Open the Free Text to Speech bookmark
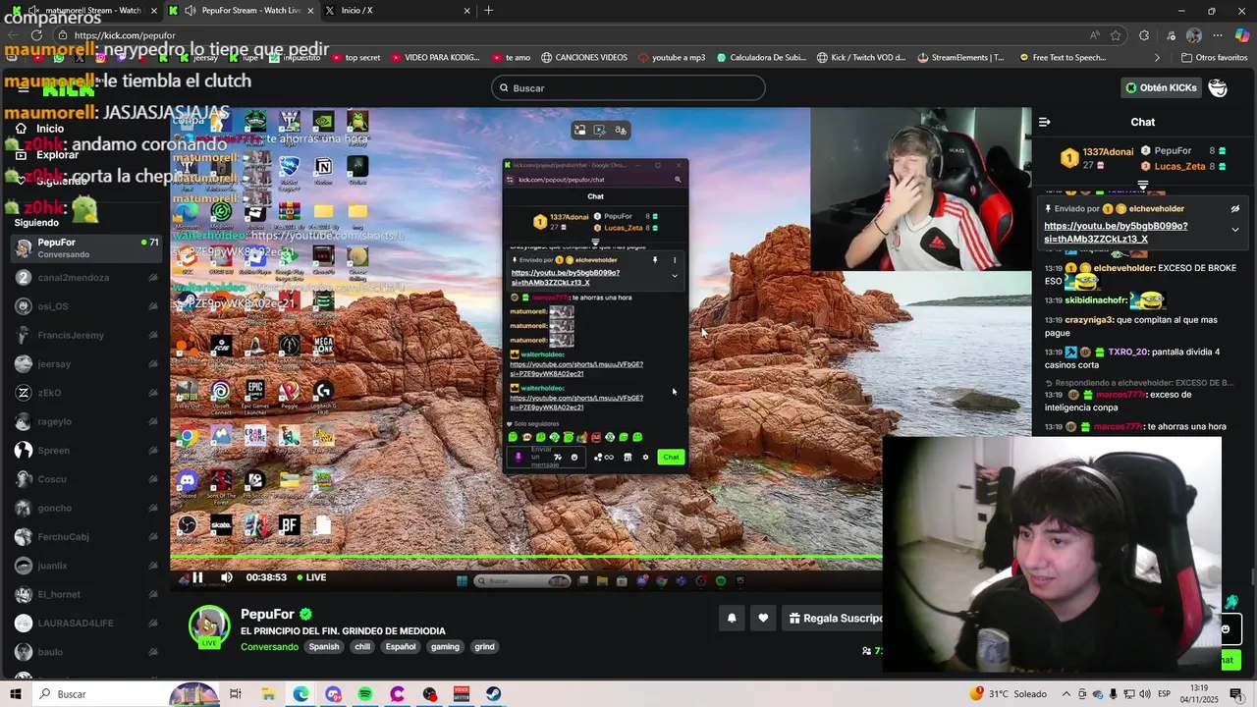The width and height of the screenshot is (1257, 707). pos(1063,58)
